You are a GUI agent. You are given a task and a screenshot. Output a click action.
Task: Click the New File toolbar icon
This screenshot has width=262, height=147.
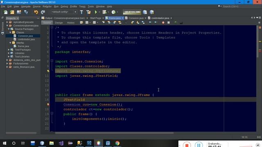click(5, 12)
